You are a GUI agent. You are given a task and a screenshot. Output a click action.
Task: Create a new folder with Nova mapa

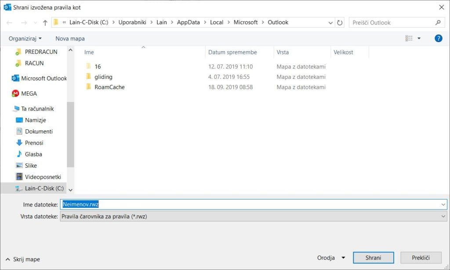(70, 39)
